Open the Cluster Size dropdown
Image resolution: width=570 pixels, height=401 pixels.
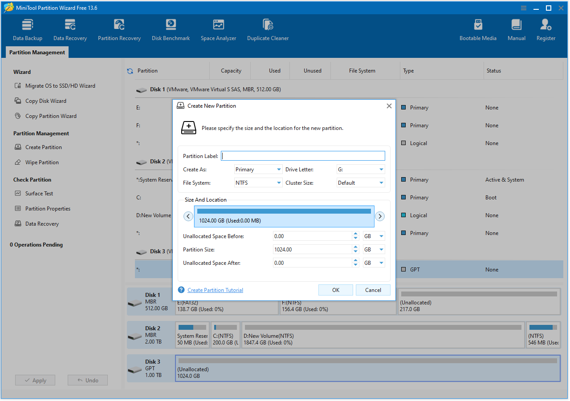pos(361,182)
